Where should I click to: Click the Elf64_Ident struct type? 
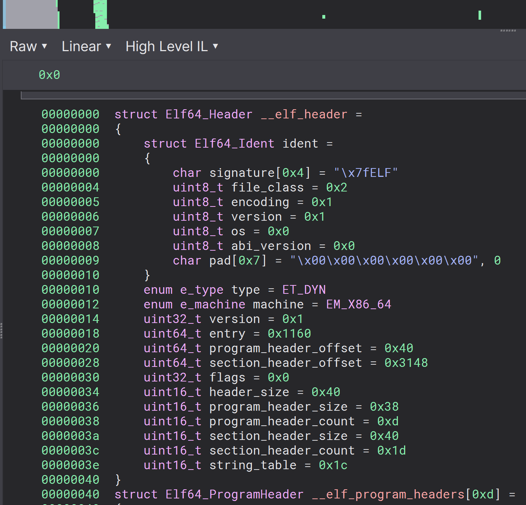pos(234,144)
